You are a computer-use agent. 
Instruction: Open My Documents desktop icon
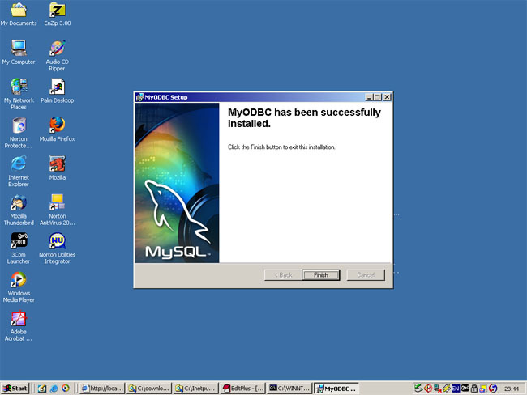(x=18, y=11)
